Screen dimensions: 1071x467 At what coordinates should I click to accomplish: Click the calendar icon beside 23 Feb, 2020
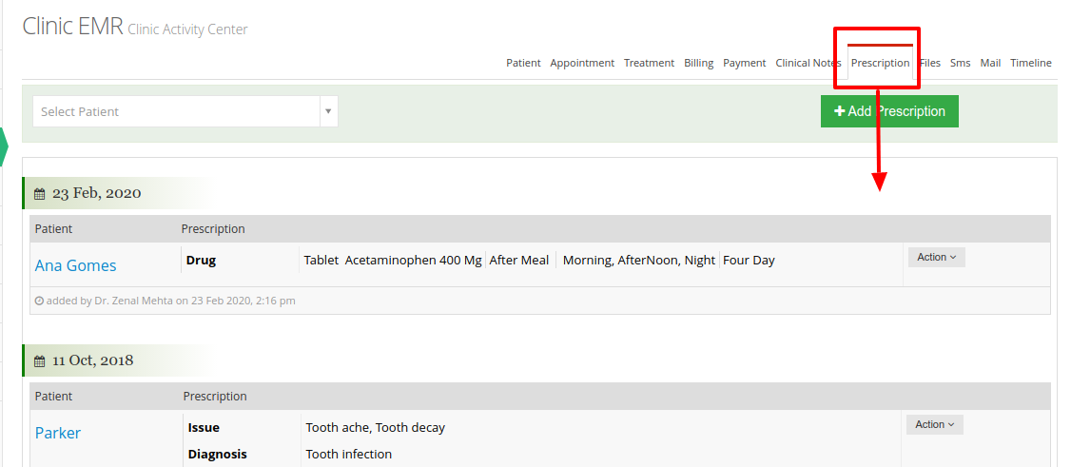[x=40, y=194]
